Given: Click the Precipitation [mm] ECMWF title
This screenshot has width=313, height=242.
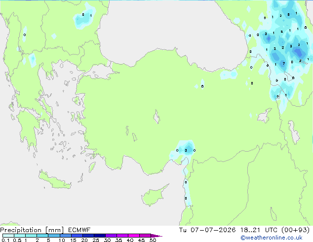Looking at the screenshot, I should 45,230.
